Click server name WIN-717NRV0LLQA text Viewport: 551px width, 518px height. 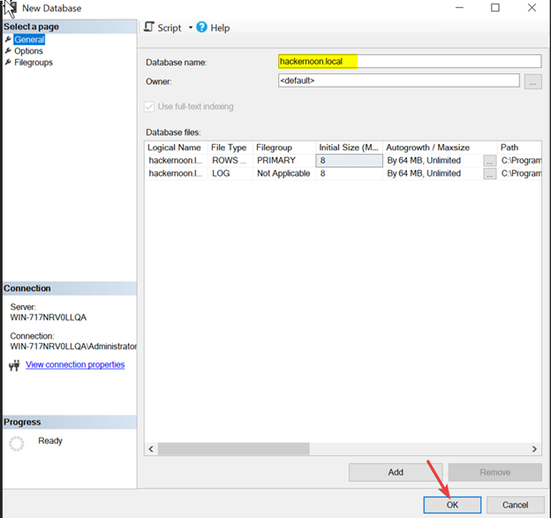click(49, 317)
